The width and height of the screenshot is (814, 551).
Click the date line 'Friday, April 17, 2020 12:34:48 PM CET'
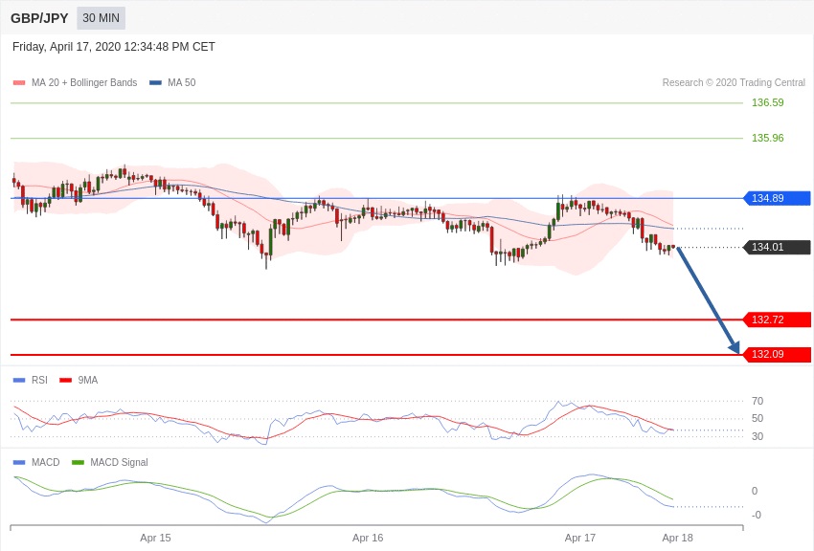[114, 47]
